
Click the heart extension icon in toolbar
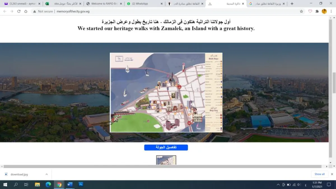[x=310, y=11]
